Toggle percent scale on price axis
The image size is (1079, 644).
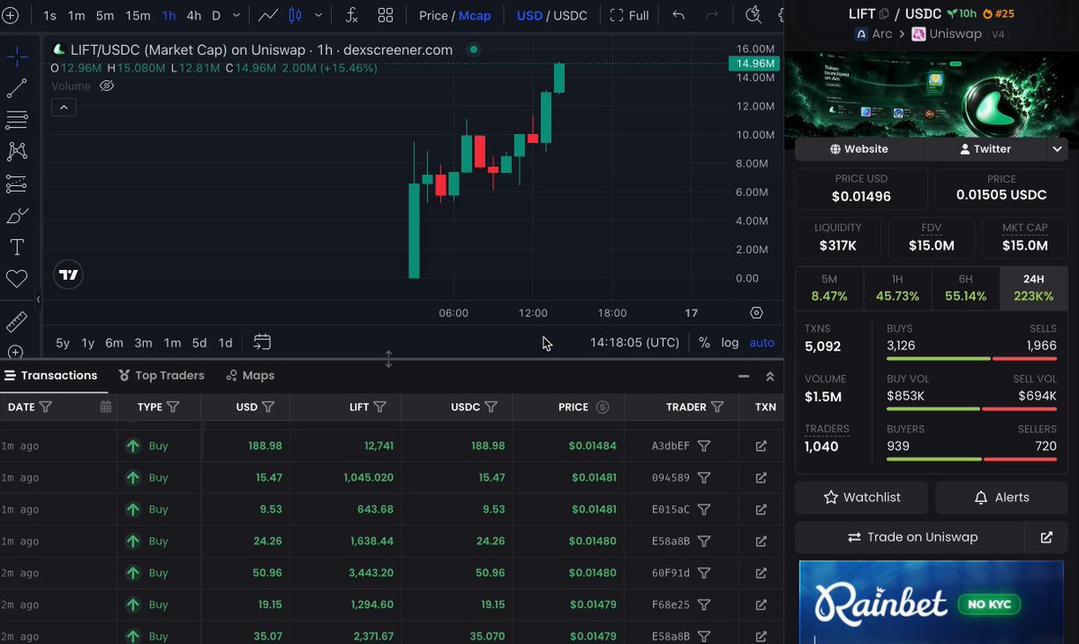coord(704,343)
